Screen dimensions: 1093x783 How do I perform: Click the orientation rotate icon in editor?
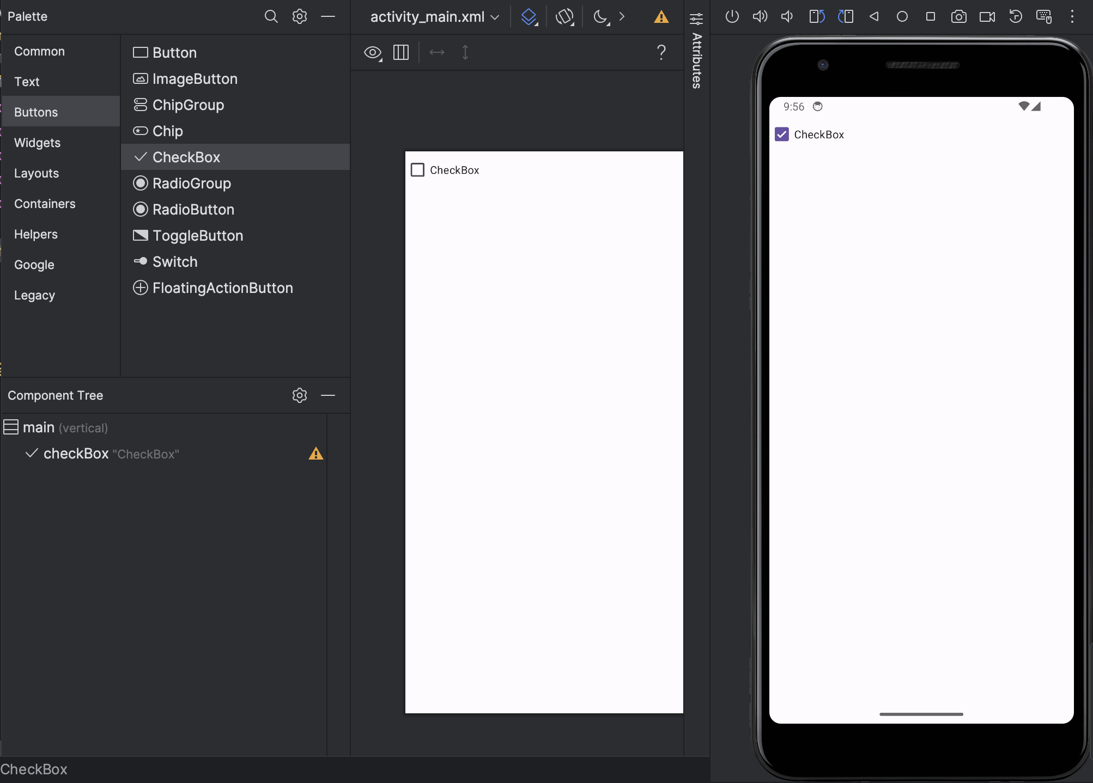tap(564, 17)
